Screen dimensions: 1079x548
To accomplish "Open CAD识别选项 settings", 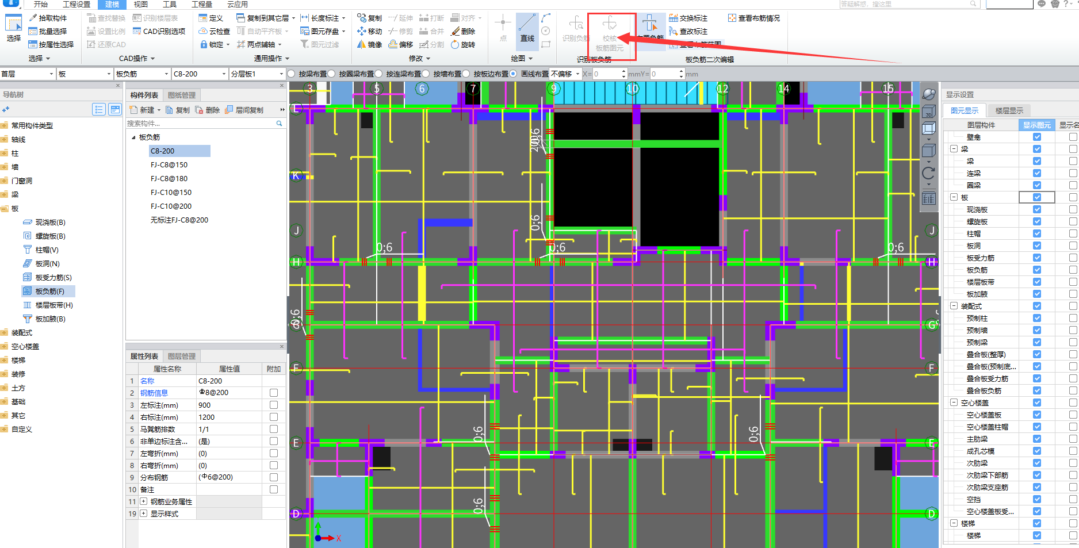I will click(x=159, y=32).
